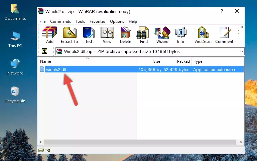Click the Extract To toolbar icon
This screenshot has height=161, width=257.
(70, 35)
